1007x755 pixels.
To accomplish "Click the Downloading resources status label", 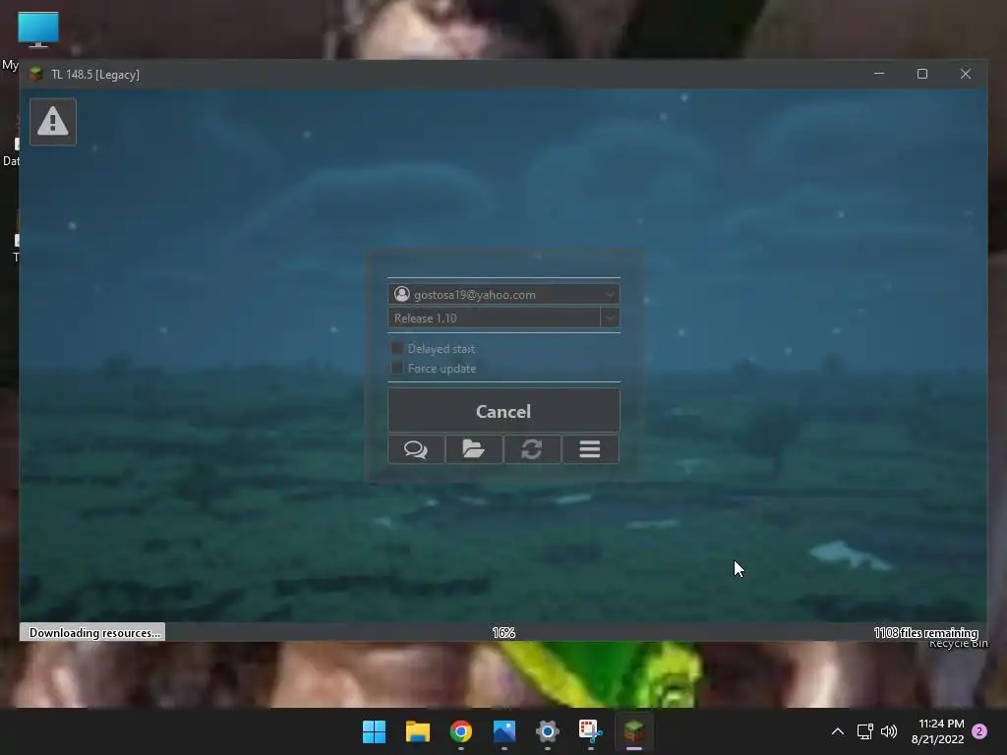I will (x=92, y=632).
